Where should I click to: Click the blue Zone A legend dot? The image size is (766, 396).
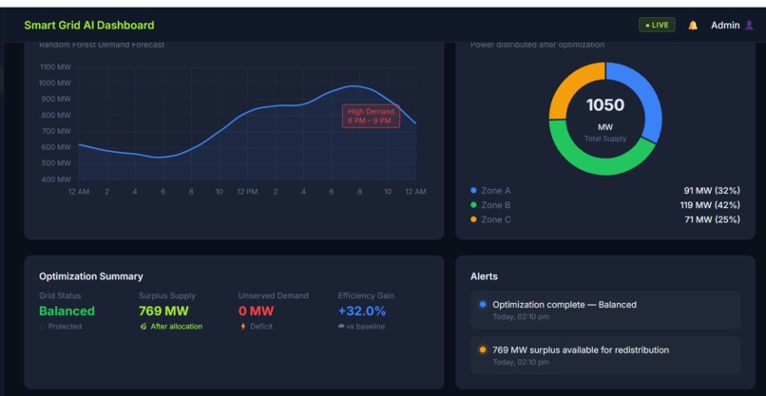click(x=473, y=191)
